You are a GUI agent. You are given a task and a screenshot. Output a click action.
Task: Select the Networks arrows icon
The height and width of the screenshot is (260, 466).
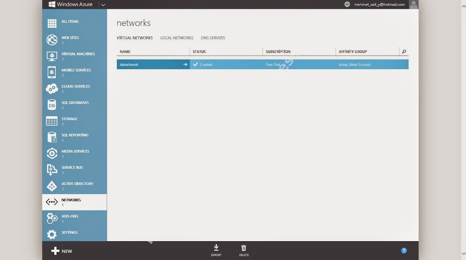point(52,202)
